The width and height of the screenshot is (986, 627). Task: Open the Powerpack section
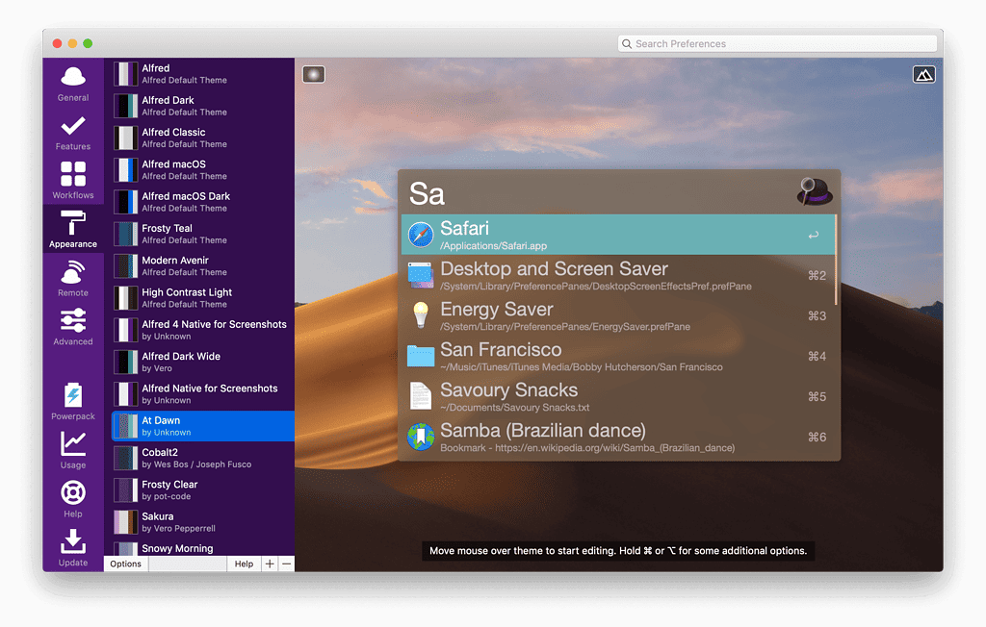[x=73, y=402]
